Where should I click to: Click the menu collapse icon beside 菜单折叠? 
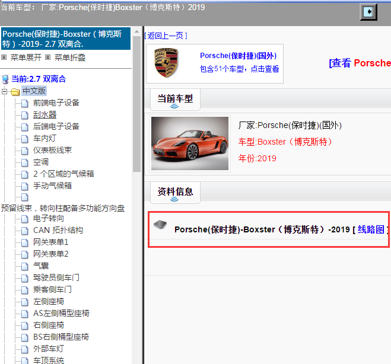coord(47,58)
